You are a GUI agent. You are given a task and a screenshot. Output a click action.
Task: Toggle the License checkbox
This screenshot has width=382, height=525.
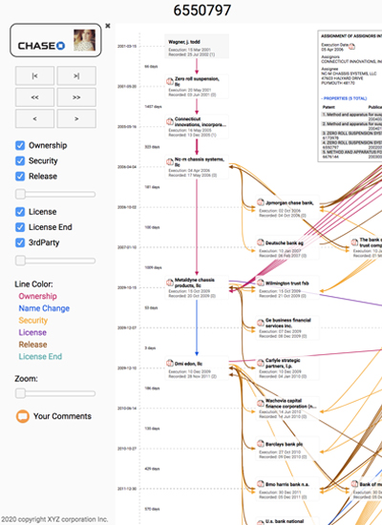click(20, 212)
